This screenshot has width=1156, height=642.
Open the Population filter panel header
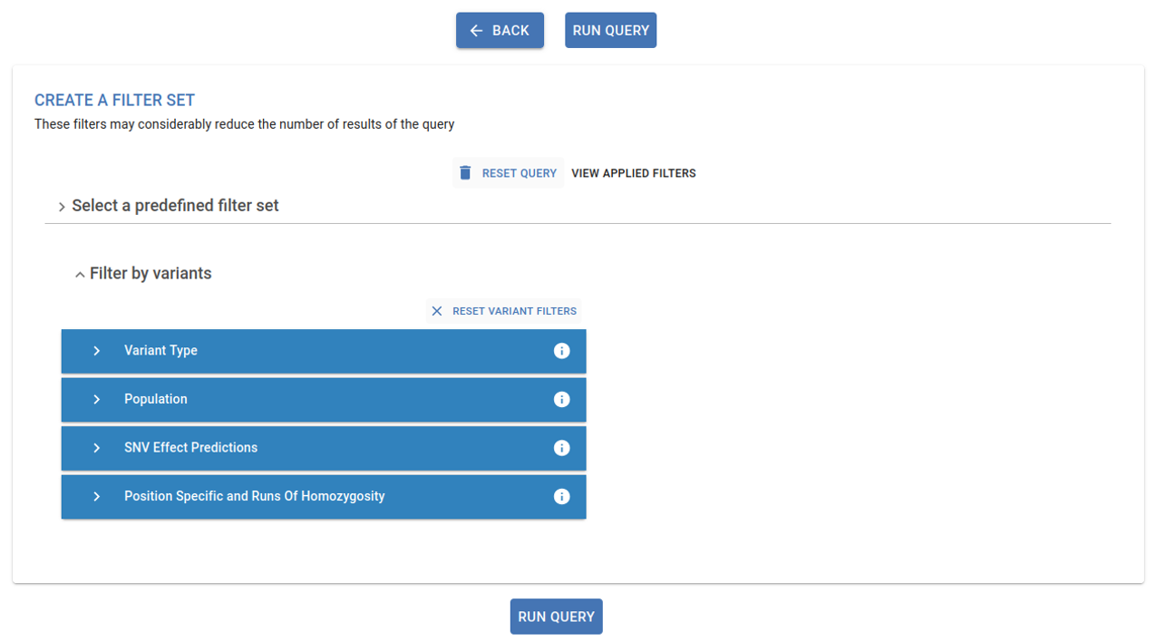pyautogui.click(x=324, y=400)
